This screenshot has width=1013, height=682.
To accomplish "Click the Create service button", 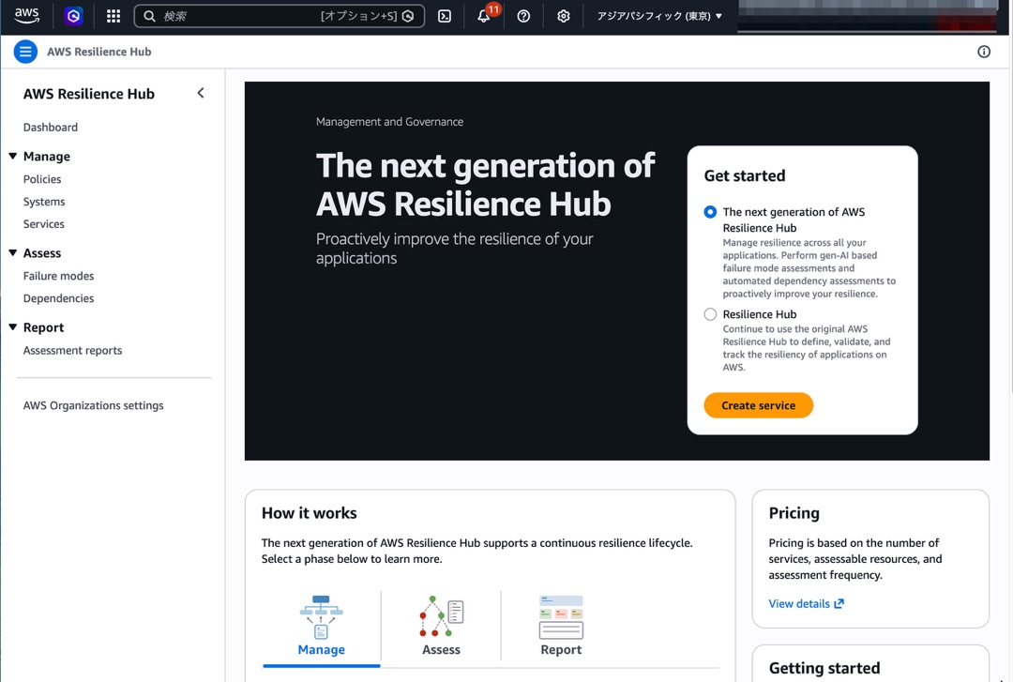I will click(759, 405).
